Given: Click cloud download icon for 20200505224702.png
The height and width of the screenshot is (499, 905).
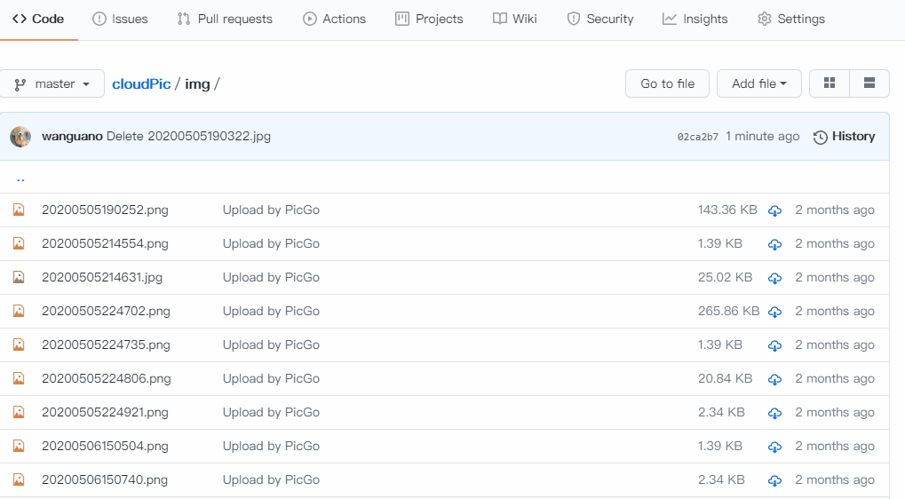Looking at the screenshot, I should 774,312.
